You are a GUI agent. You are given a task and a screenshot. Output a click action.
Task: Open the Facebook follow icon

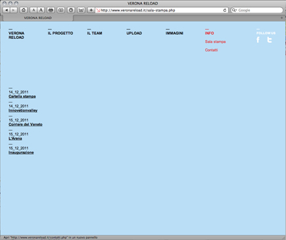click(x=258, y=39)
